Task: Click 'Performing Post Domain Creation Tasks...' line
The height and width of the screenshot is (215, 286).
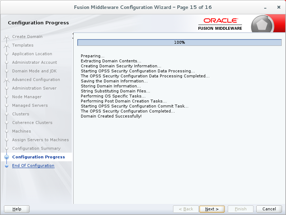Action: (x=124, y=101)
